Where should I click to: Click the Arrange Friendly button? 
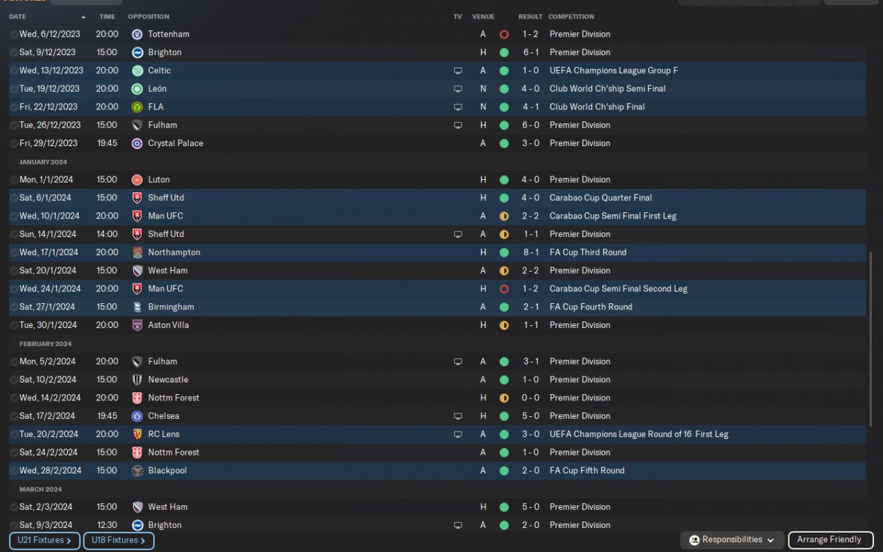(x=831, y=540)
